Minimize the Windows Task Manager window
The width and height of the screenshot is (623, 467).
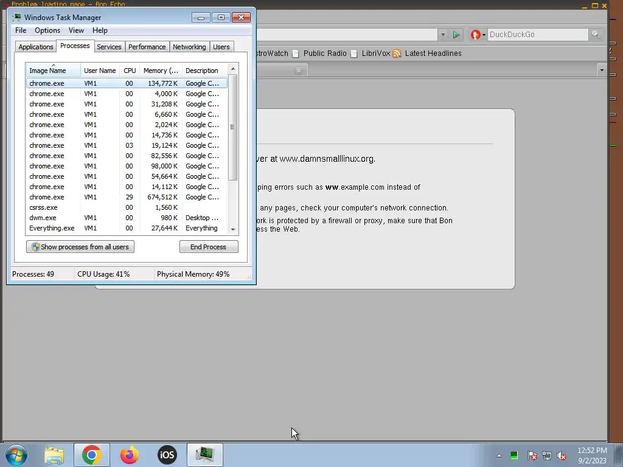(201, 18)
